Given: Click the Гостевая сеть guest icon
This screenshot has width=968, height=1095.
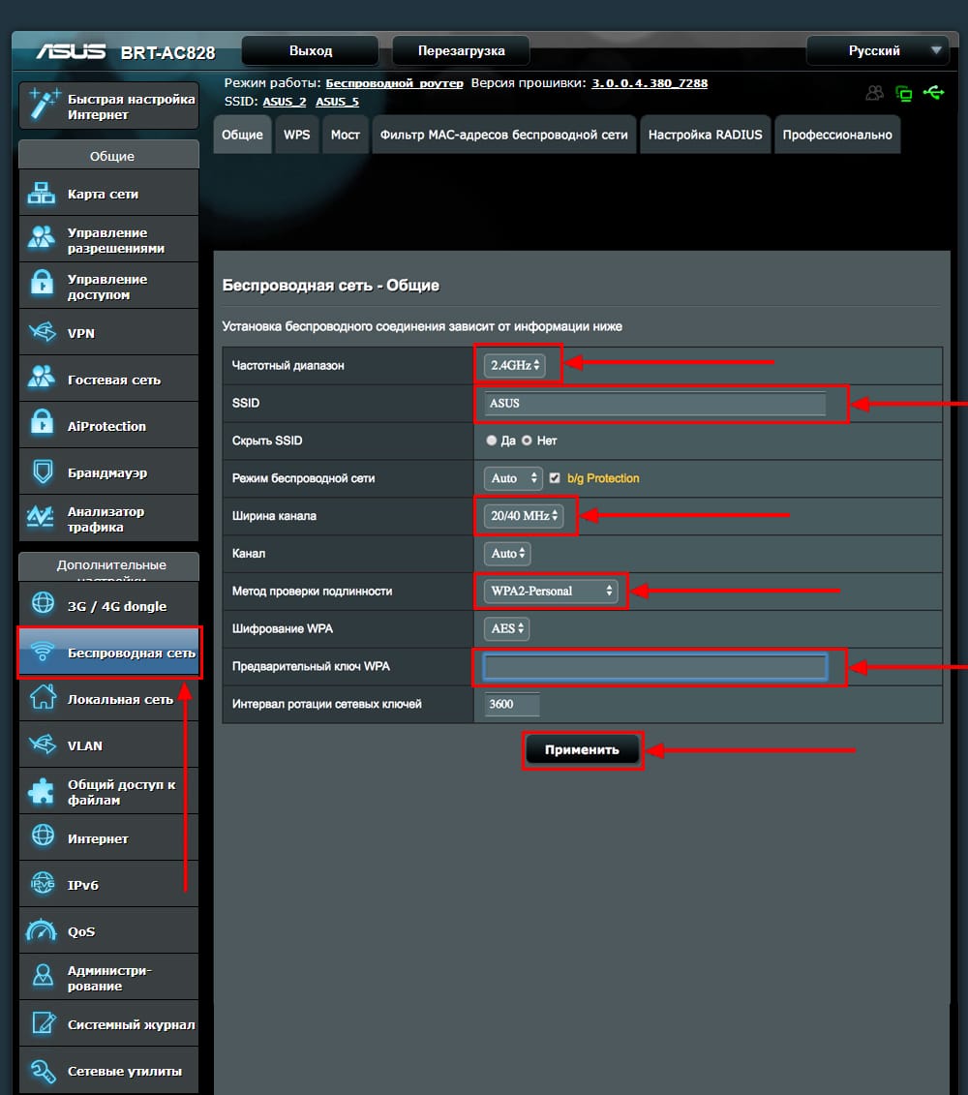Looking at the screenshot, I should click(42, 379).
